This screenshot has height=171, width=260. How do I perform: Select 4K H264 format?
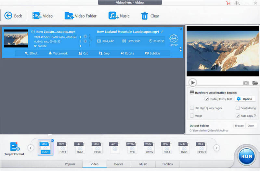click(x=80, y=148)
